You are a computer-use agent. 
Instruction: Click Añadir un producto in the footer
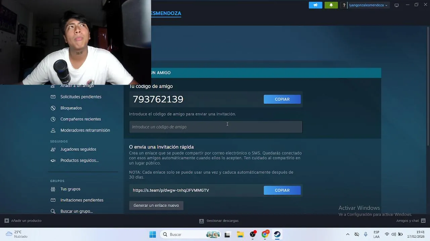tap(26, 221)
